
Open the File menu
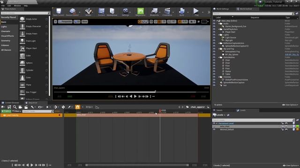click(x=3, y=6)
